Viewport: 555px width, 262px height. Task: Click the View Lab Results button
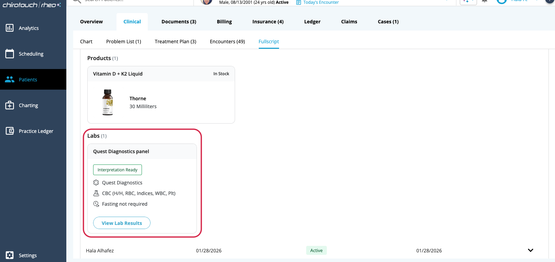122,223
